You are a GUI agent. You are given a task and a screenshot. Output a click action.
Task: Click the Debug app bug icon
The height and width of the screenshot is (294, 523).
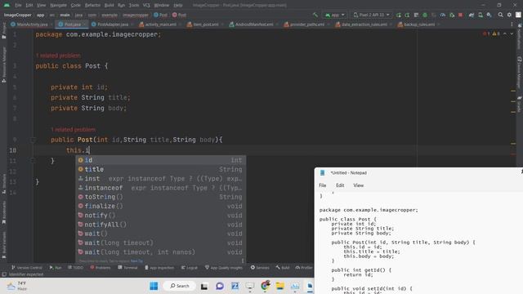coord(425,15)
